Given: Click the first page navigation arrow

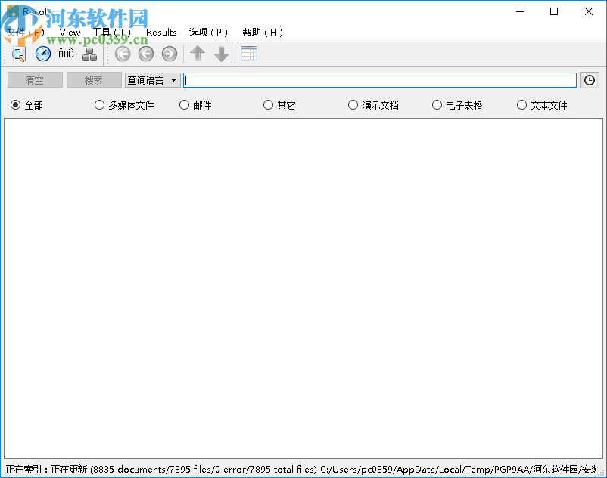Looking at the screenshot, I should (x=122, y=54).
